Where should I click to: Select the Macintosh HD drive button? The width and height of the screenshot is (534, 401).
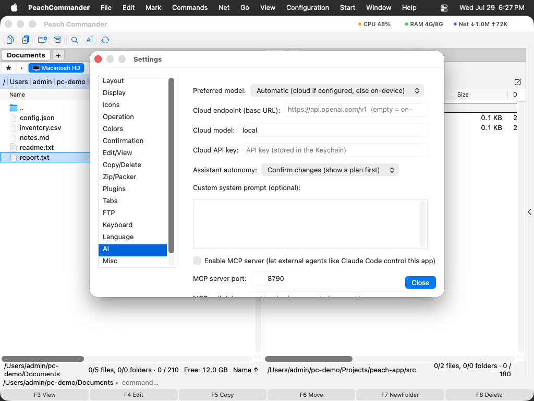tap(56, 68)
